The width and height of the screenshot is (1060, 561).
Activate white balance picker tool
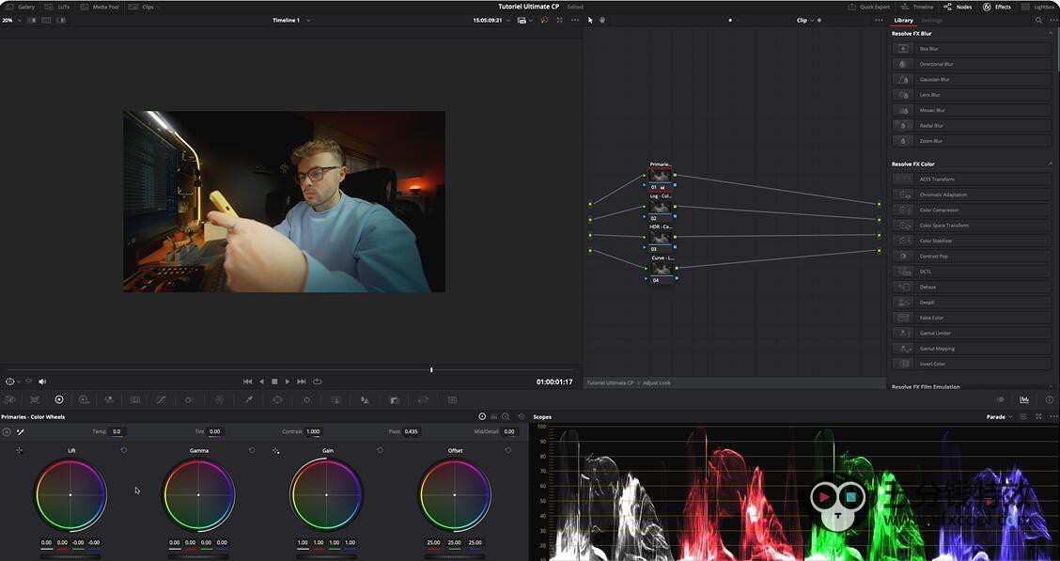(x=21, y=432)
